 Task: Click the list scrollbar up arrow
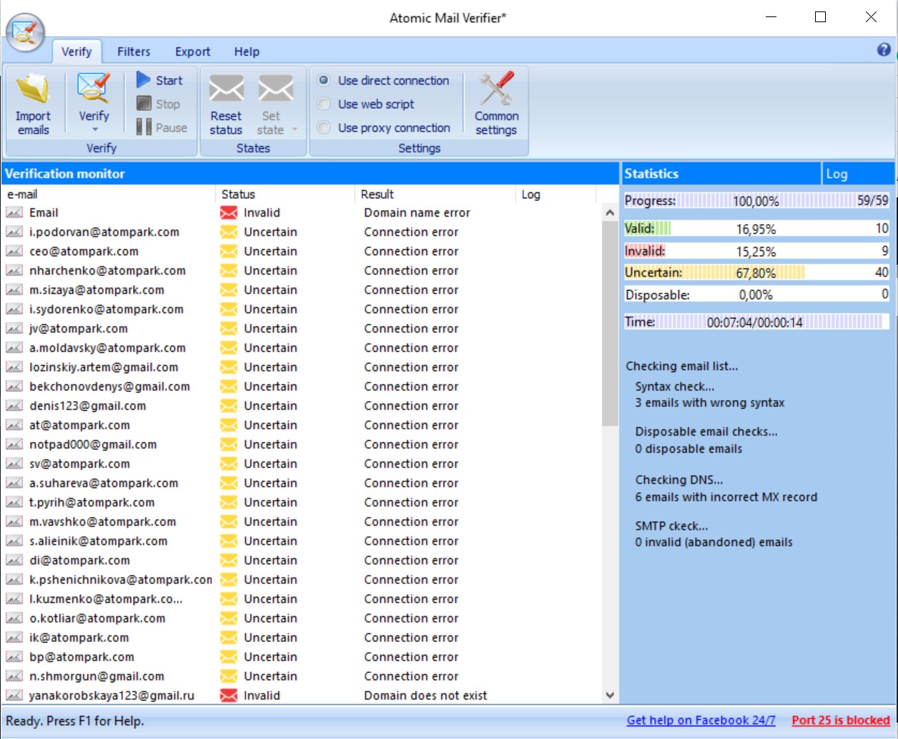[610, 212]
